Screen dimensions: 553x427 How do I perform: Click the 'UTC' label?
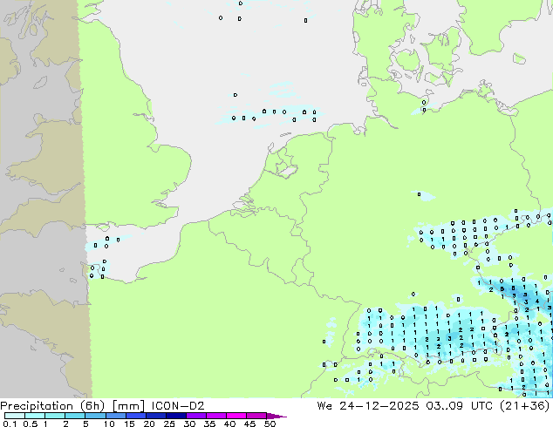[x=481, y=406]
